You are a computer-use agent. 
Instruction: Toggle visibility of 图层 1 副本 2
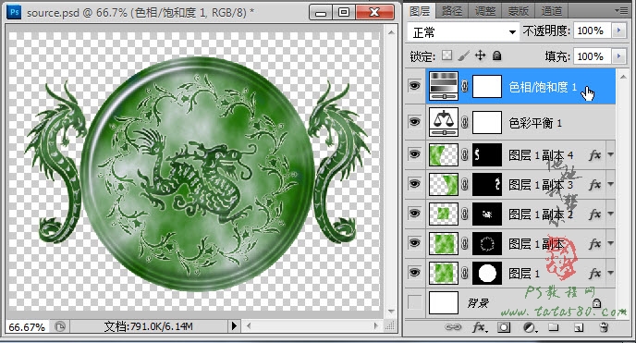[414, 214]
